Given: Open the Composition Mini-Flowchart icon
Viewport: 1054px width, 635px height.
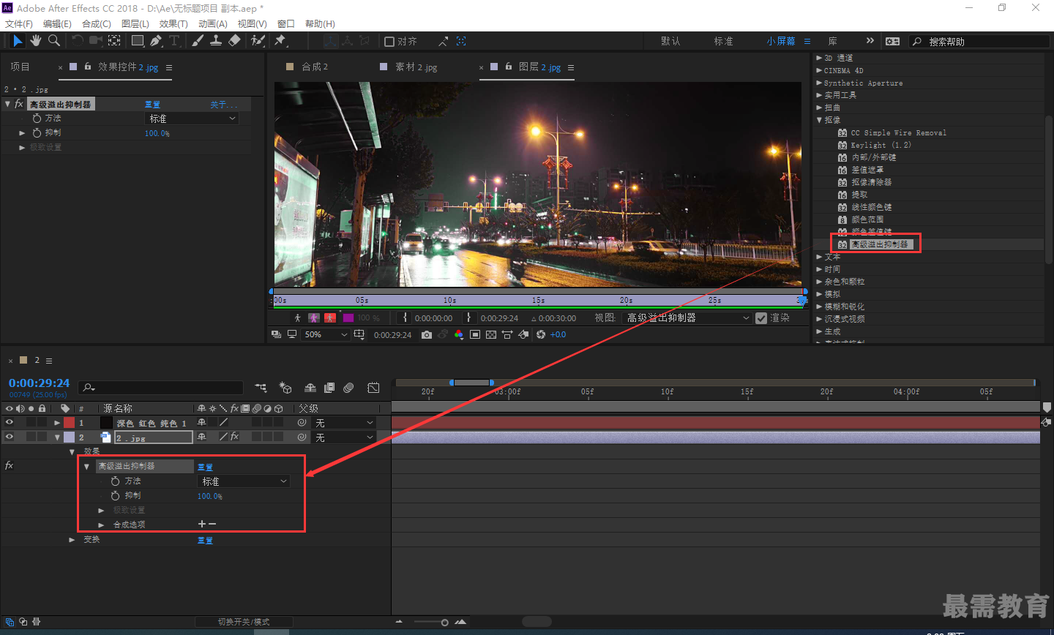Looking at the screenshot, I should tap(261, 388).
